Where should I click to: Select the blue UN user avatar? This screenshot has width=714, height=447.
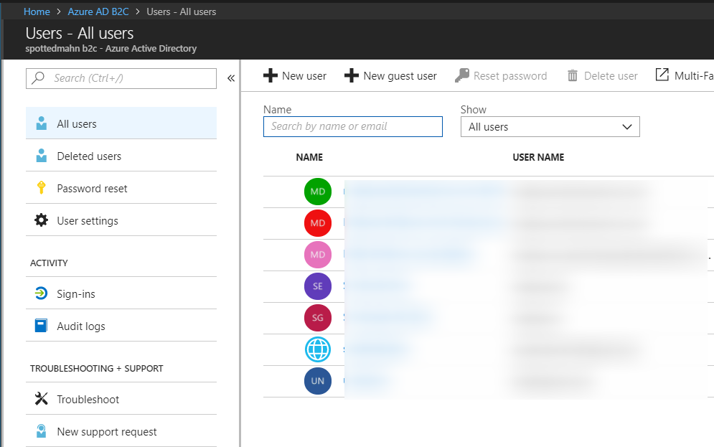pyautogui.click(x=318, y=380)
